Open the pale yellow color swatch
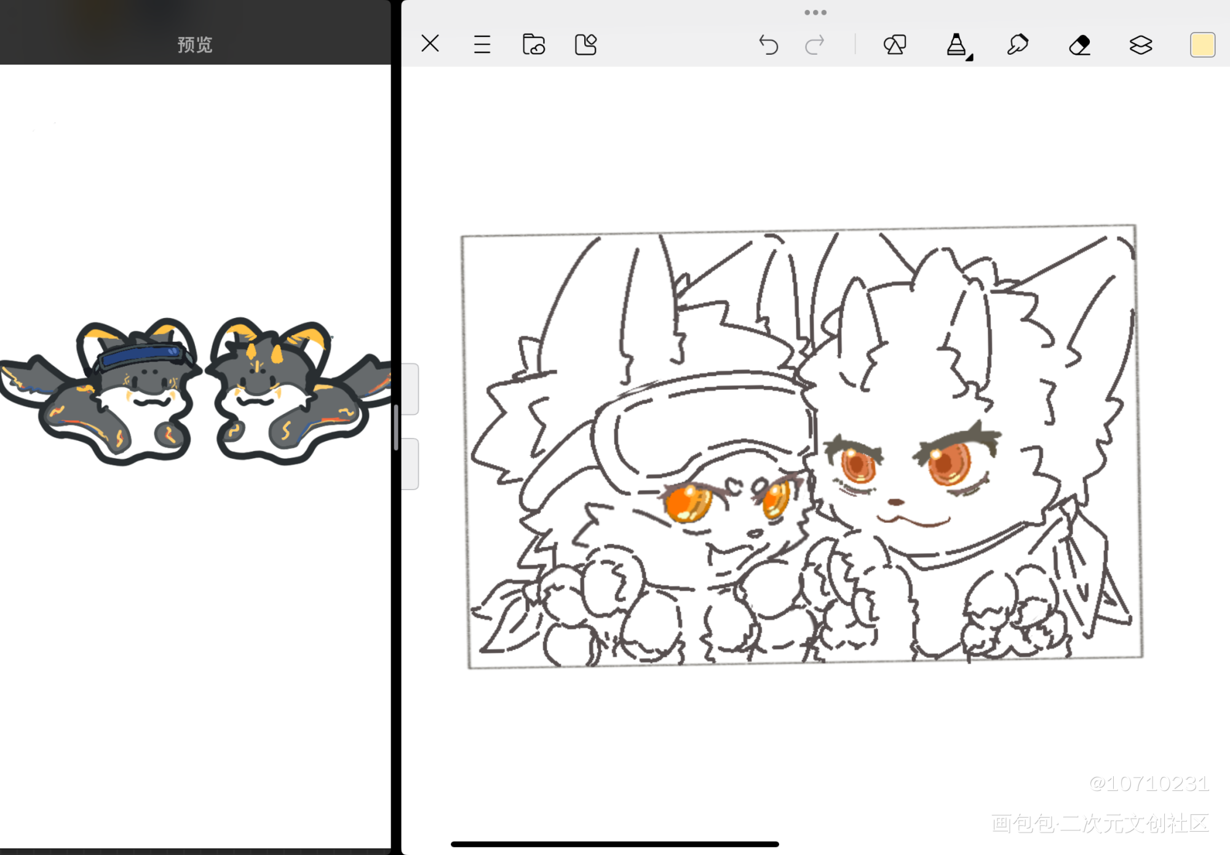The image size is (1230, 855). [1202, 44]
